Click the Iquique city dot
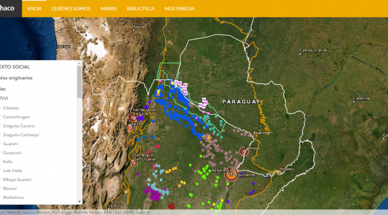Image resolution: width=388 pixels, height=215 pixels. (x=57, y=50)
